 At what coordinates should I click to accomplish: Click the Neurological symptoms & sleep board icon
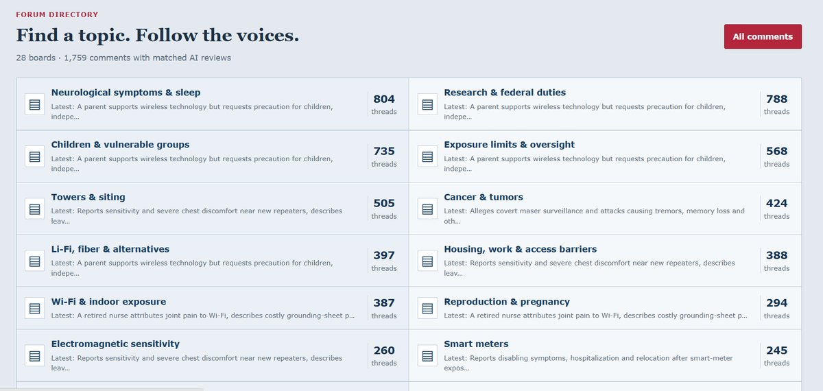35,104
